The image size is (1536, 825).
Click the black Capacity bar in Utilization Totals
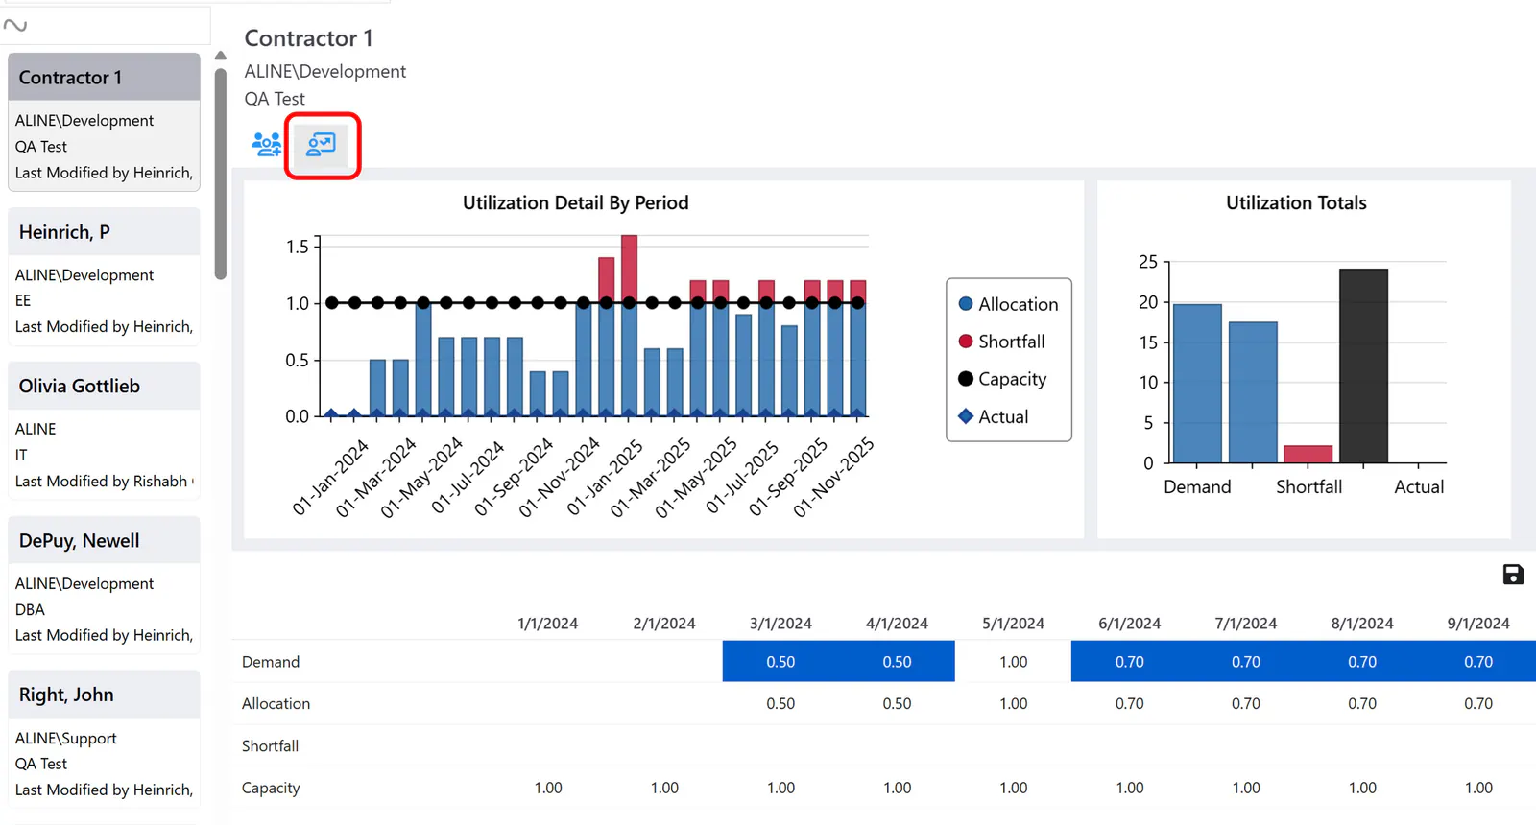coord(1363,366)
